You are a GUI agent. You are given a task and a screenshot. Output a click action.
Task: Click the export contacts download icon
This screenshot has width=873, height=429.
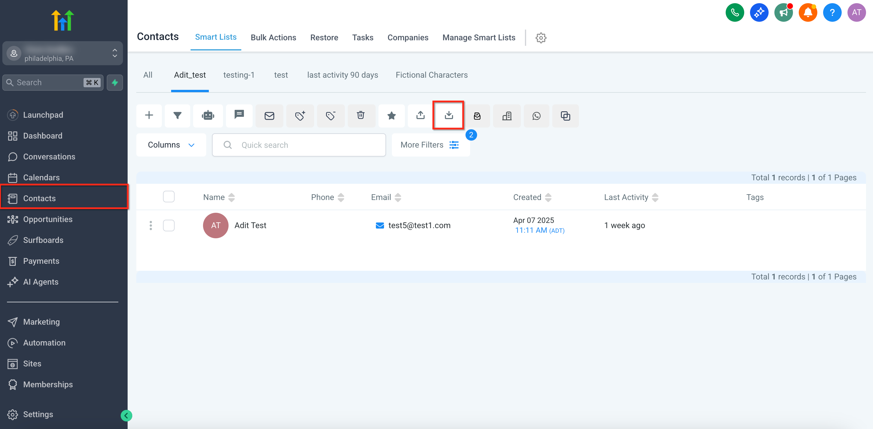(x=448, y=115)
